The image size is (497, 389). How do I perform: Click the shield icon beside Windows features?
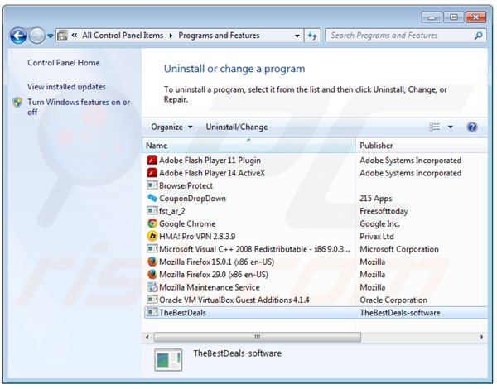coord(17,103)
